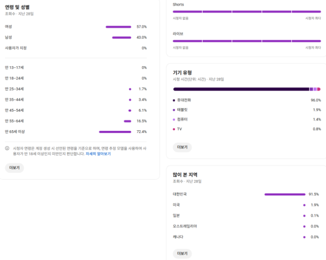The width and height of the screenshot is (326, 260).
Task: Click 더보기 in the age and gender card
Action: pos(14,168)
